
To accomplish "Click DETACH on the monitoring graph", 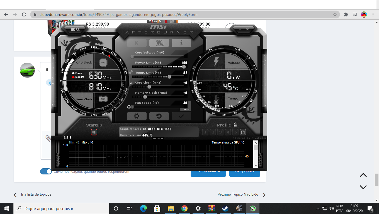I will click(158, 138).
